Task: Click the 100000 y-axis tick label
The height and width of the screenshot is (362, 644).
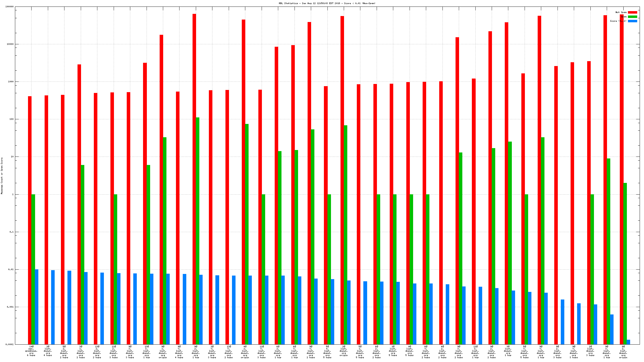Action: 10,7
